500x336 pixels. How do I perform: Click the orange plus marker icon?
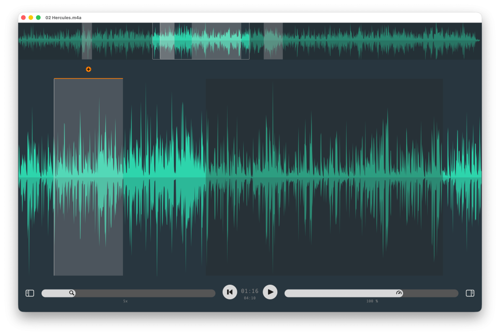[x=88, y=69]
